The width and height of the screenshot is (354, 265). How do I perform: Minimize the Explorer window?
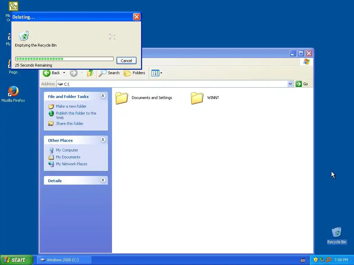292,53
